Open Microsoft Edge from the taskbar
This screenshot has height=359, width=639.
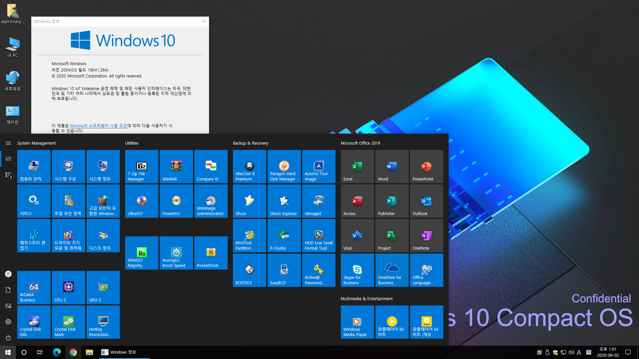(x=57, y=352)
